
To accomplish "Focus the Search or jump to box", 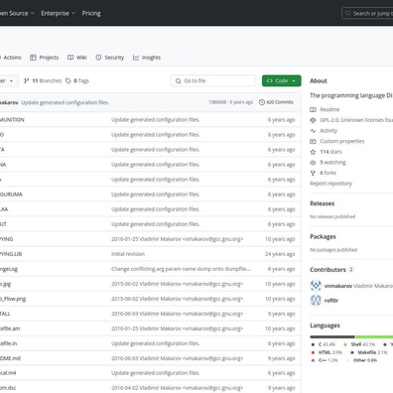I will [367, 13].
